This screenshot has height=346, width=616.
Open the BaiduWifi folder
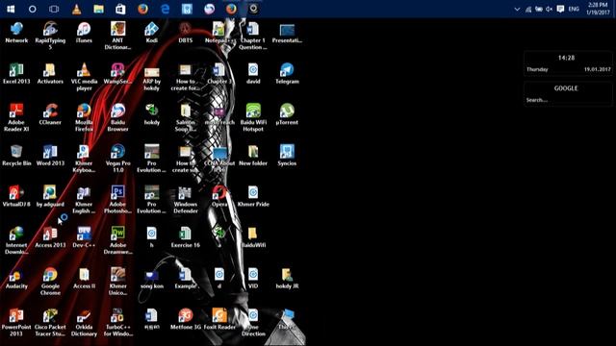click(x=253, y=237)
